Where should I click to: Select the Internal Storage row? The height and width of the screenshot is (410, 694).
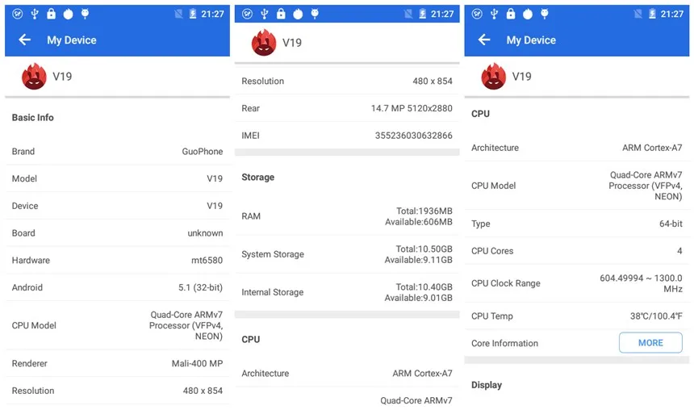point(347,292)
